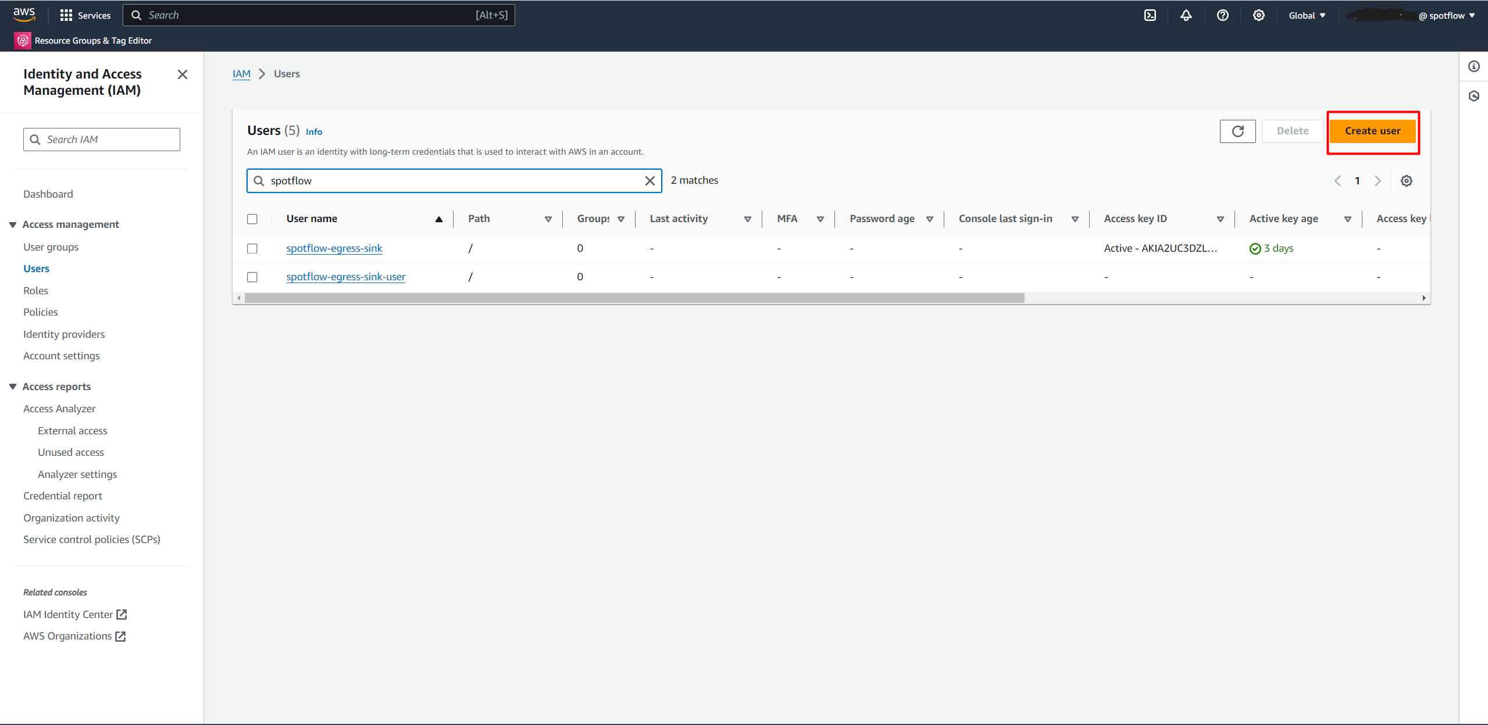Sort by Console last sign-in column
The height and width of the screenshot is (725, 1488).
click(x=1075, y=219)
